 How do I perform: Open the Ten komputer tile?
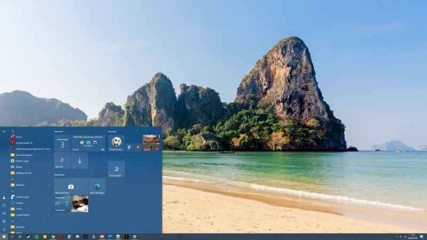116,169
